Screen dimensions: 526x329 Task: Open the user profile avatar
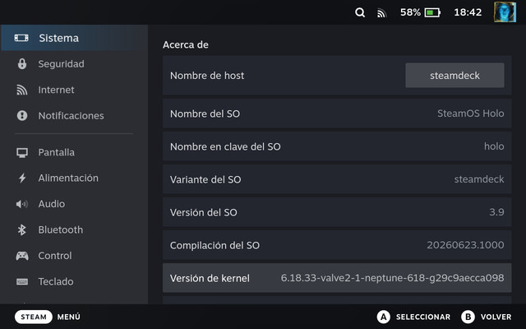coord(505,12)
